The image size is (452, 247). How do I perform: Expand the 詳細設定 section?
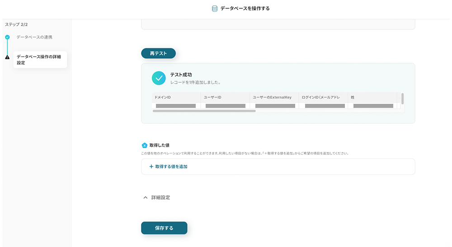pyautogui.click(x=156, y=197)
